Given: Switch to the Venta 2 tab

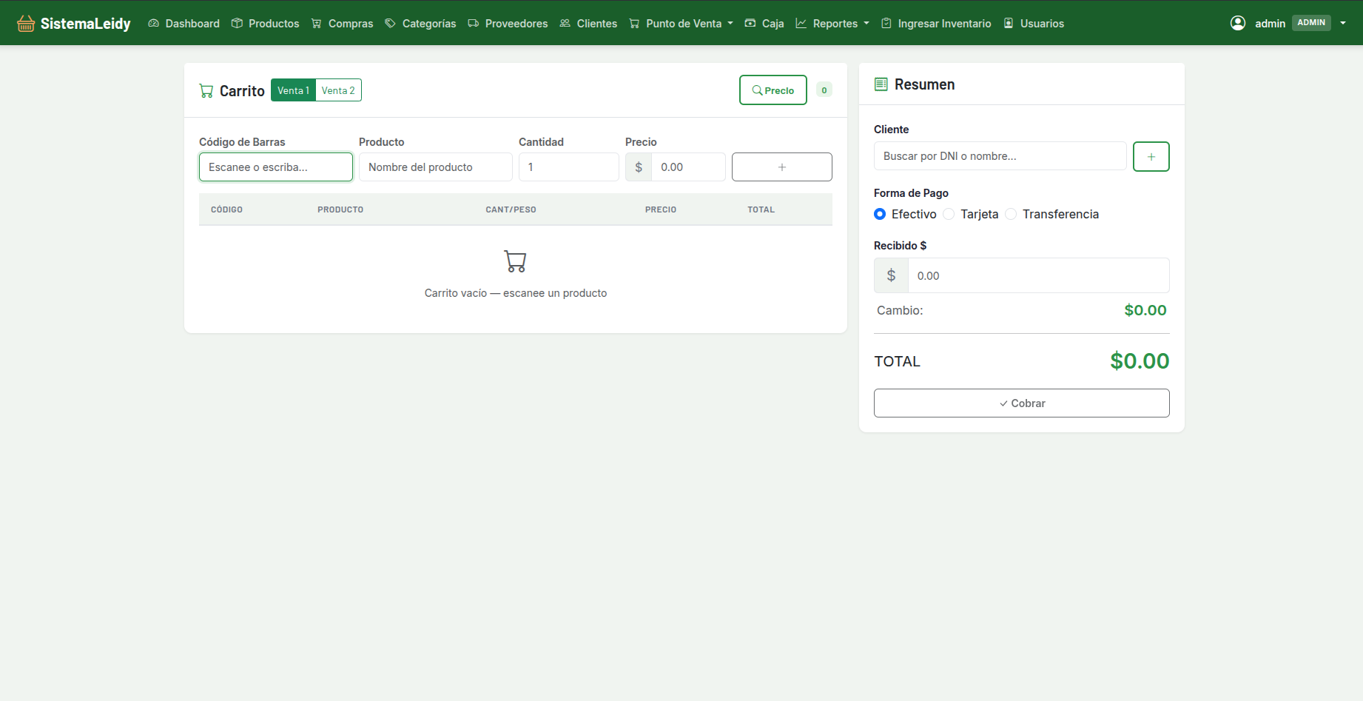Looking at the screenshot, I should coord(338,90).
